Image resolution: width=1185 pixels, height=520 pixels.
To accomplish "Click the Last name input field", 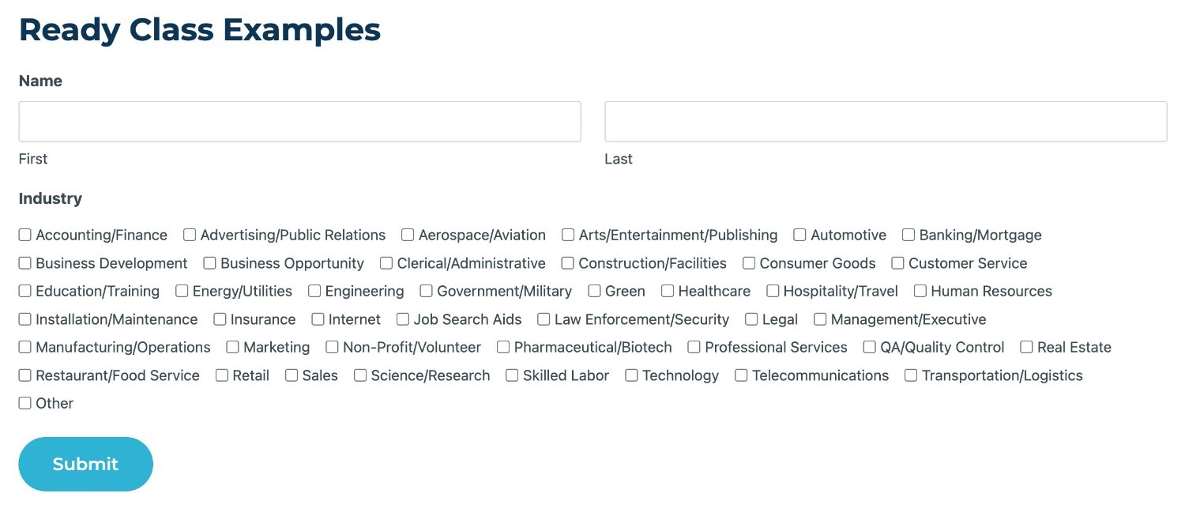I will pos(885,121).
